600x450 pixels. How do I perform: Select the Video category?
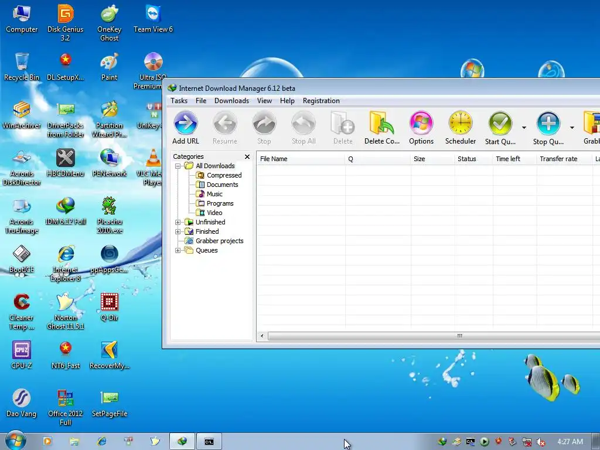[209, 213]
